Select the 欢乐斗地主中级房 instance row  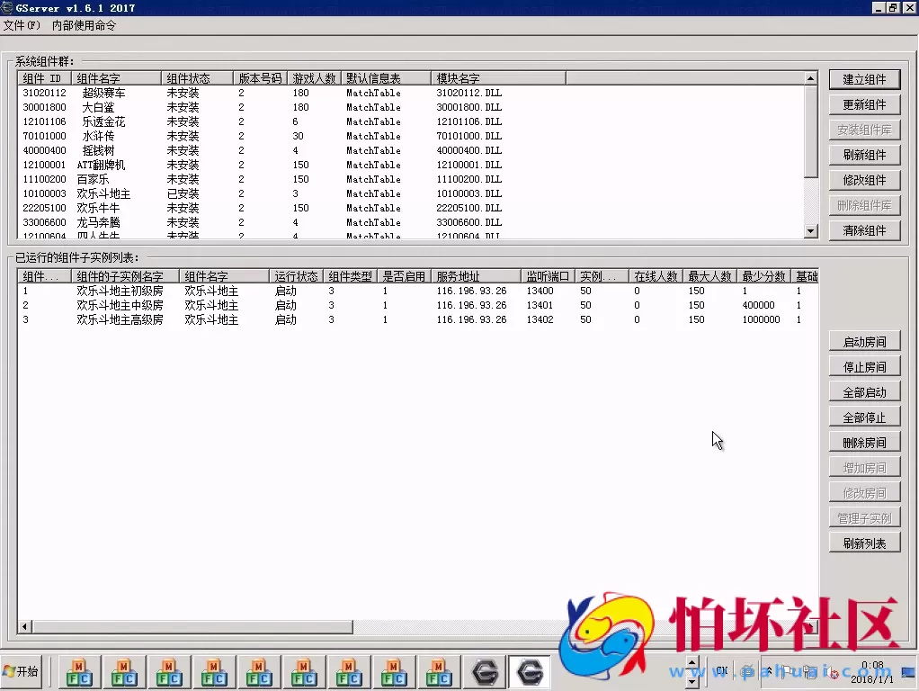point(120,305)
